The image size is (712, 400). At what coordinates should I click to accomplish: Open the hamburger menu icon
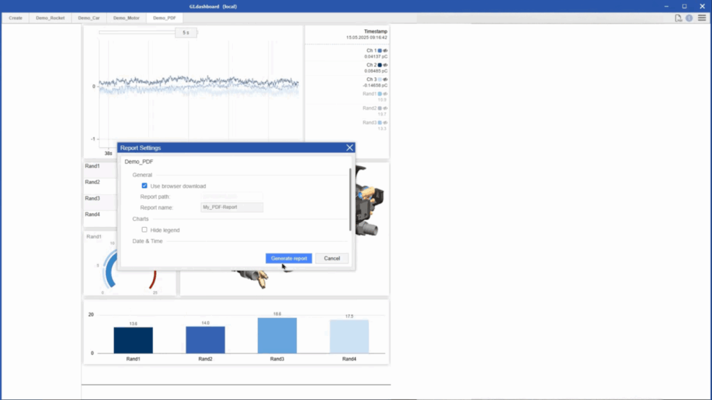tap(702, 18)
